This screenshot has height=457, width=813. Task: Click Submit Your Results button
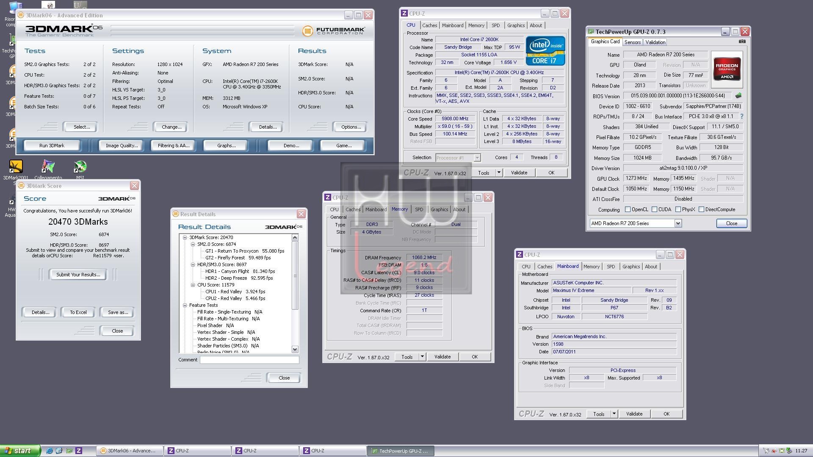point(78,275)
